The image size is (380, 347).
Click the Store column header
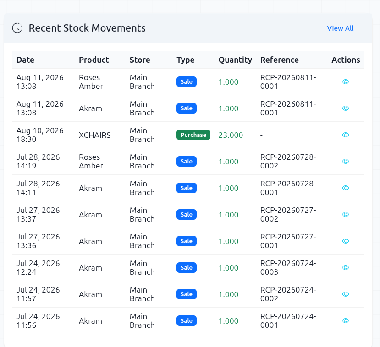(140, 60)
